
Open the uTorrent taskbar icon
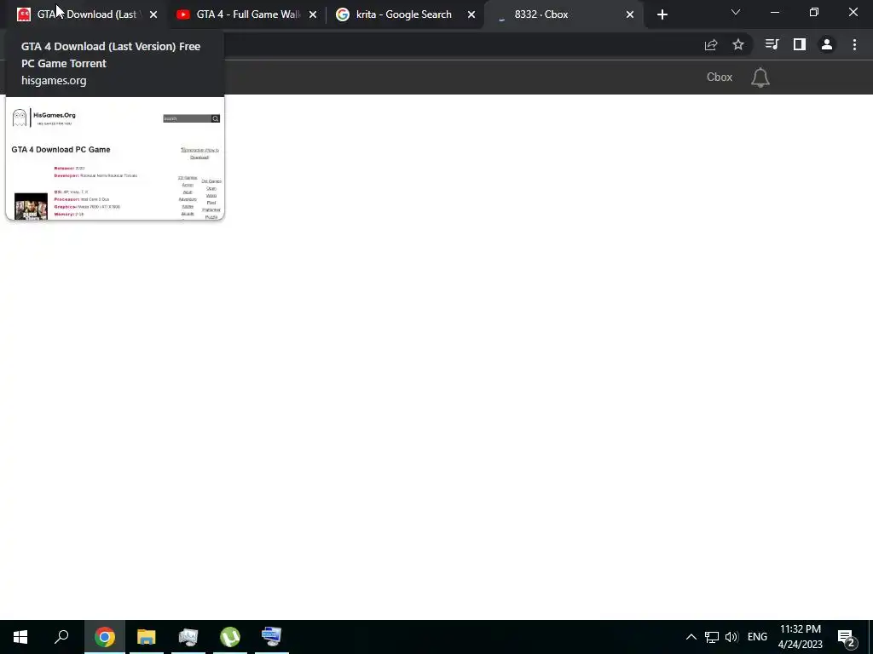click(x=230, y=637)
